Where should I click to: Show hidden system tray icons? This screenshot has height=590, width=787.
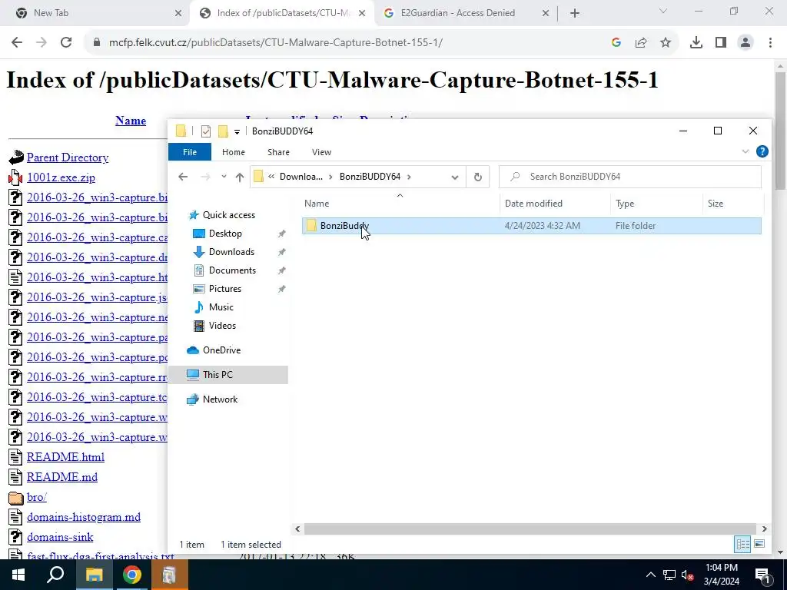coord(650,575)
